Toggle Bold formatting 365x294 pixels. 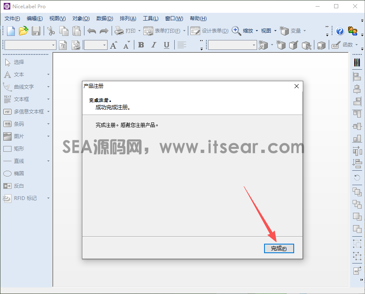tap(141, 45)
